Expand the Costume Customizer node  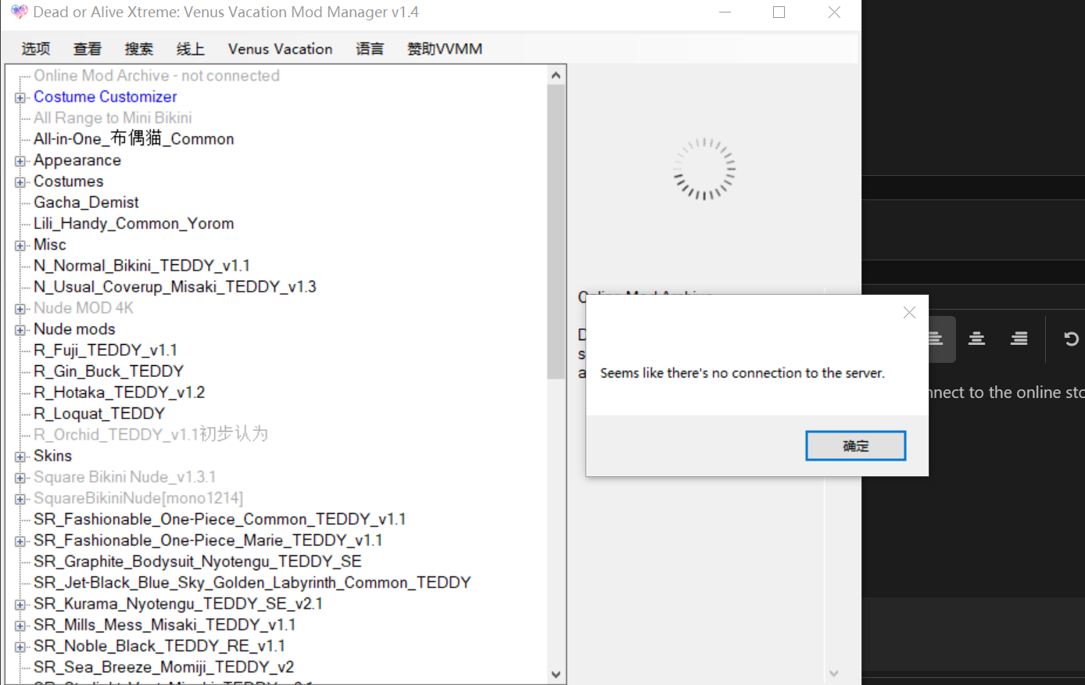coord(20,98)
